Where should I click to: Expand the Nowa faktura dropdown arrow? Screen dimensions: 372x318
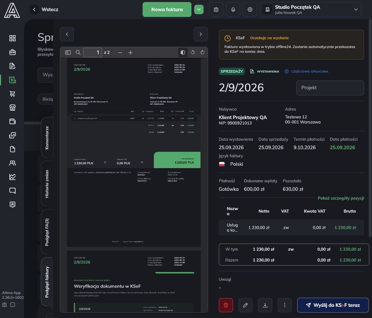(199, 9)
